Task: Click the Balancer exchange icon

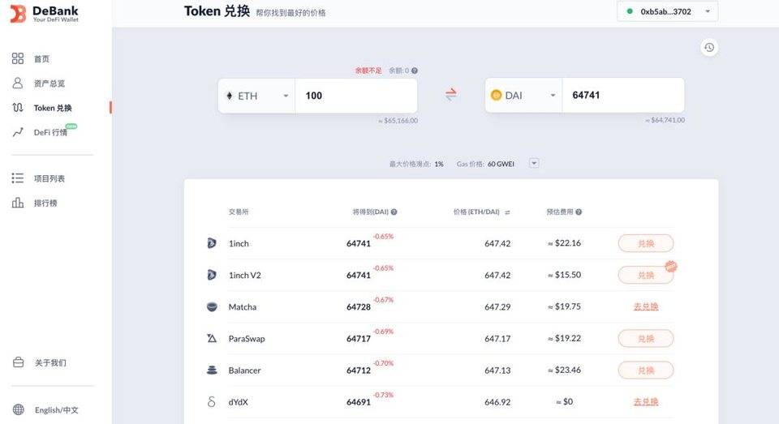Action: pyautogui.click(x=212, y=370)
